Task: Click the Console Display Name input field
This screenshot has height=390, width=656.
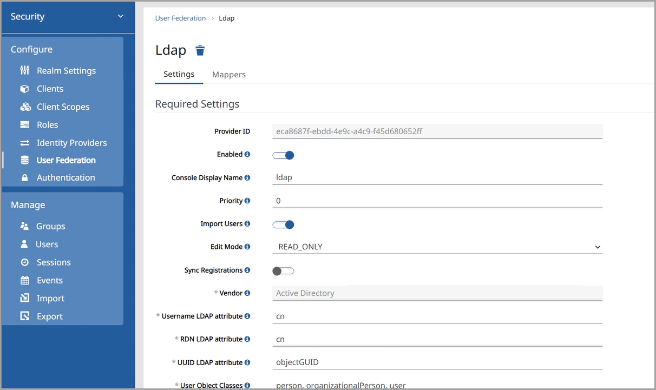Action: 437,177
